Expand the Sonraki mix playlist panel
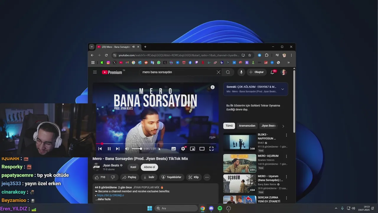378x213 pixels. 283,89
